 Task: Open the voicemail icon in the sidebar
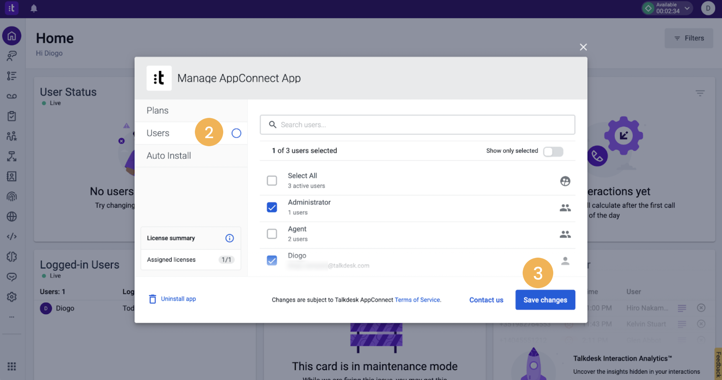coord(12,96)
